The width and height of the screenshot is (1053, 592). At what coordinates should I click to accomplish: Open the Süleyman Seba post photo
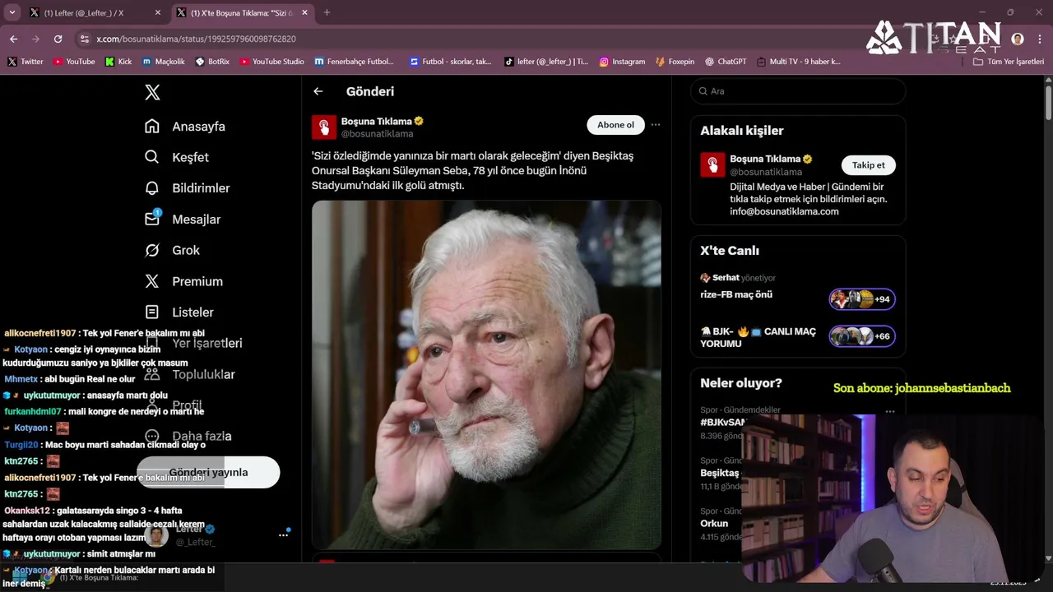point(486,374)
